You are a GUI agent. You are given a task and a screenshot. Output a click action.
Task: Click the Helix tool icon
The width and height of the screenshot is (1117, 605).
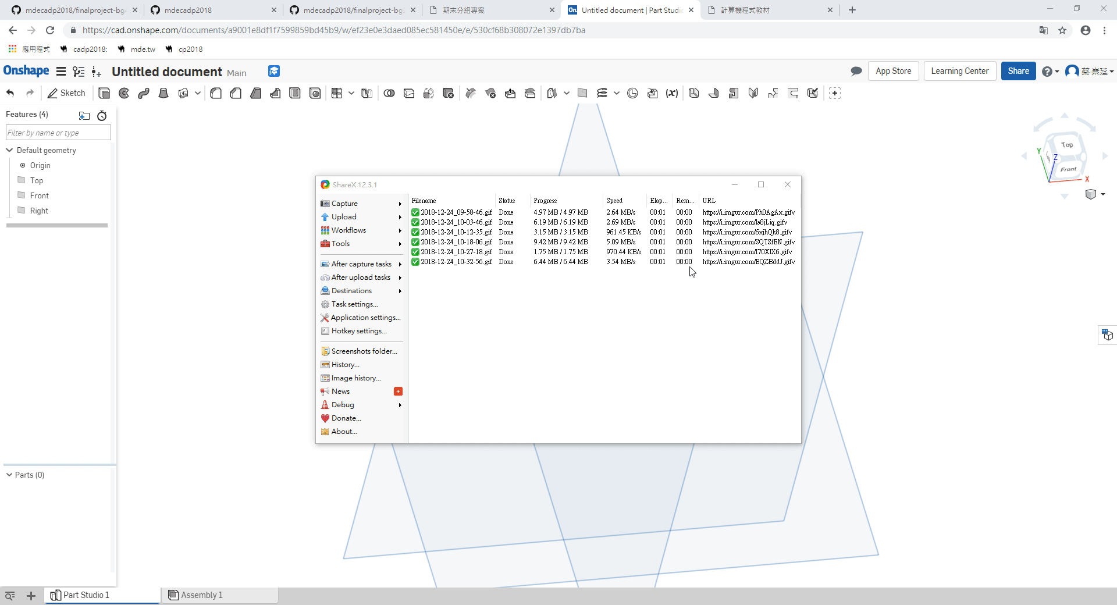[602, 93]
